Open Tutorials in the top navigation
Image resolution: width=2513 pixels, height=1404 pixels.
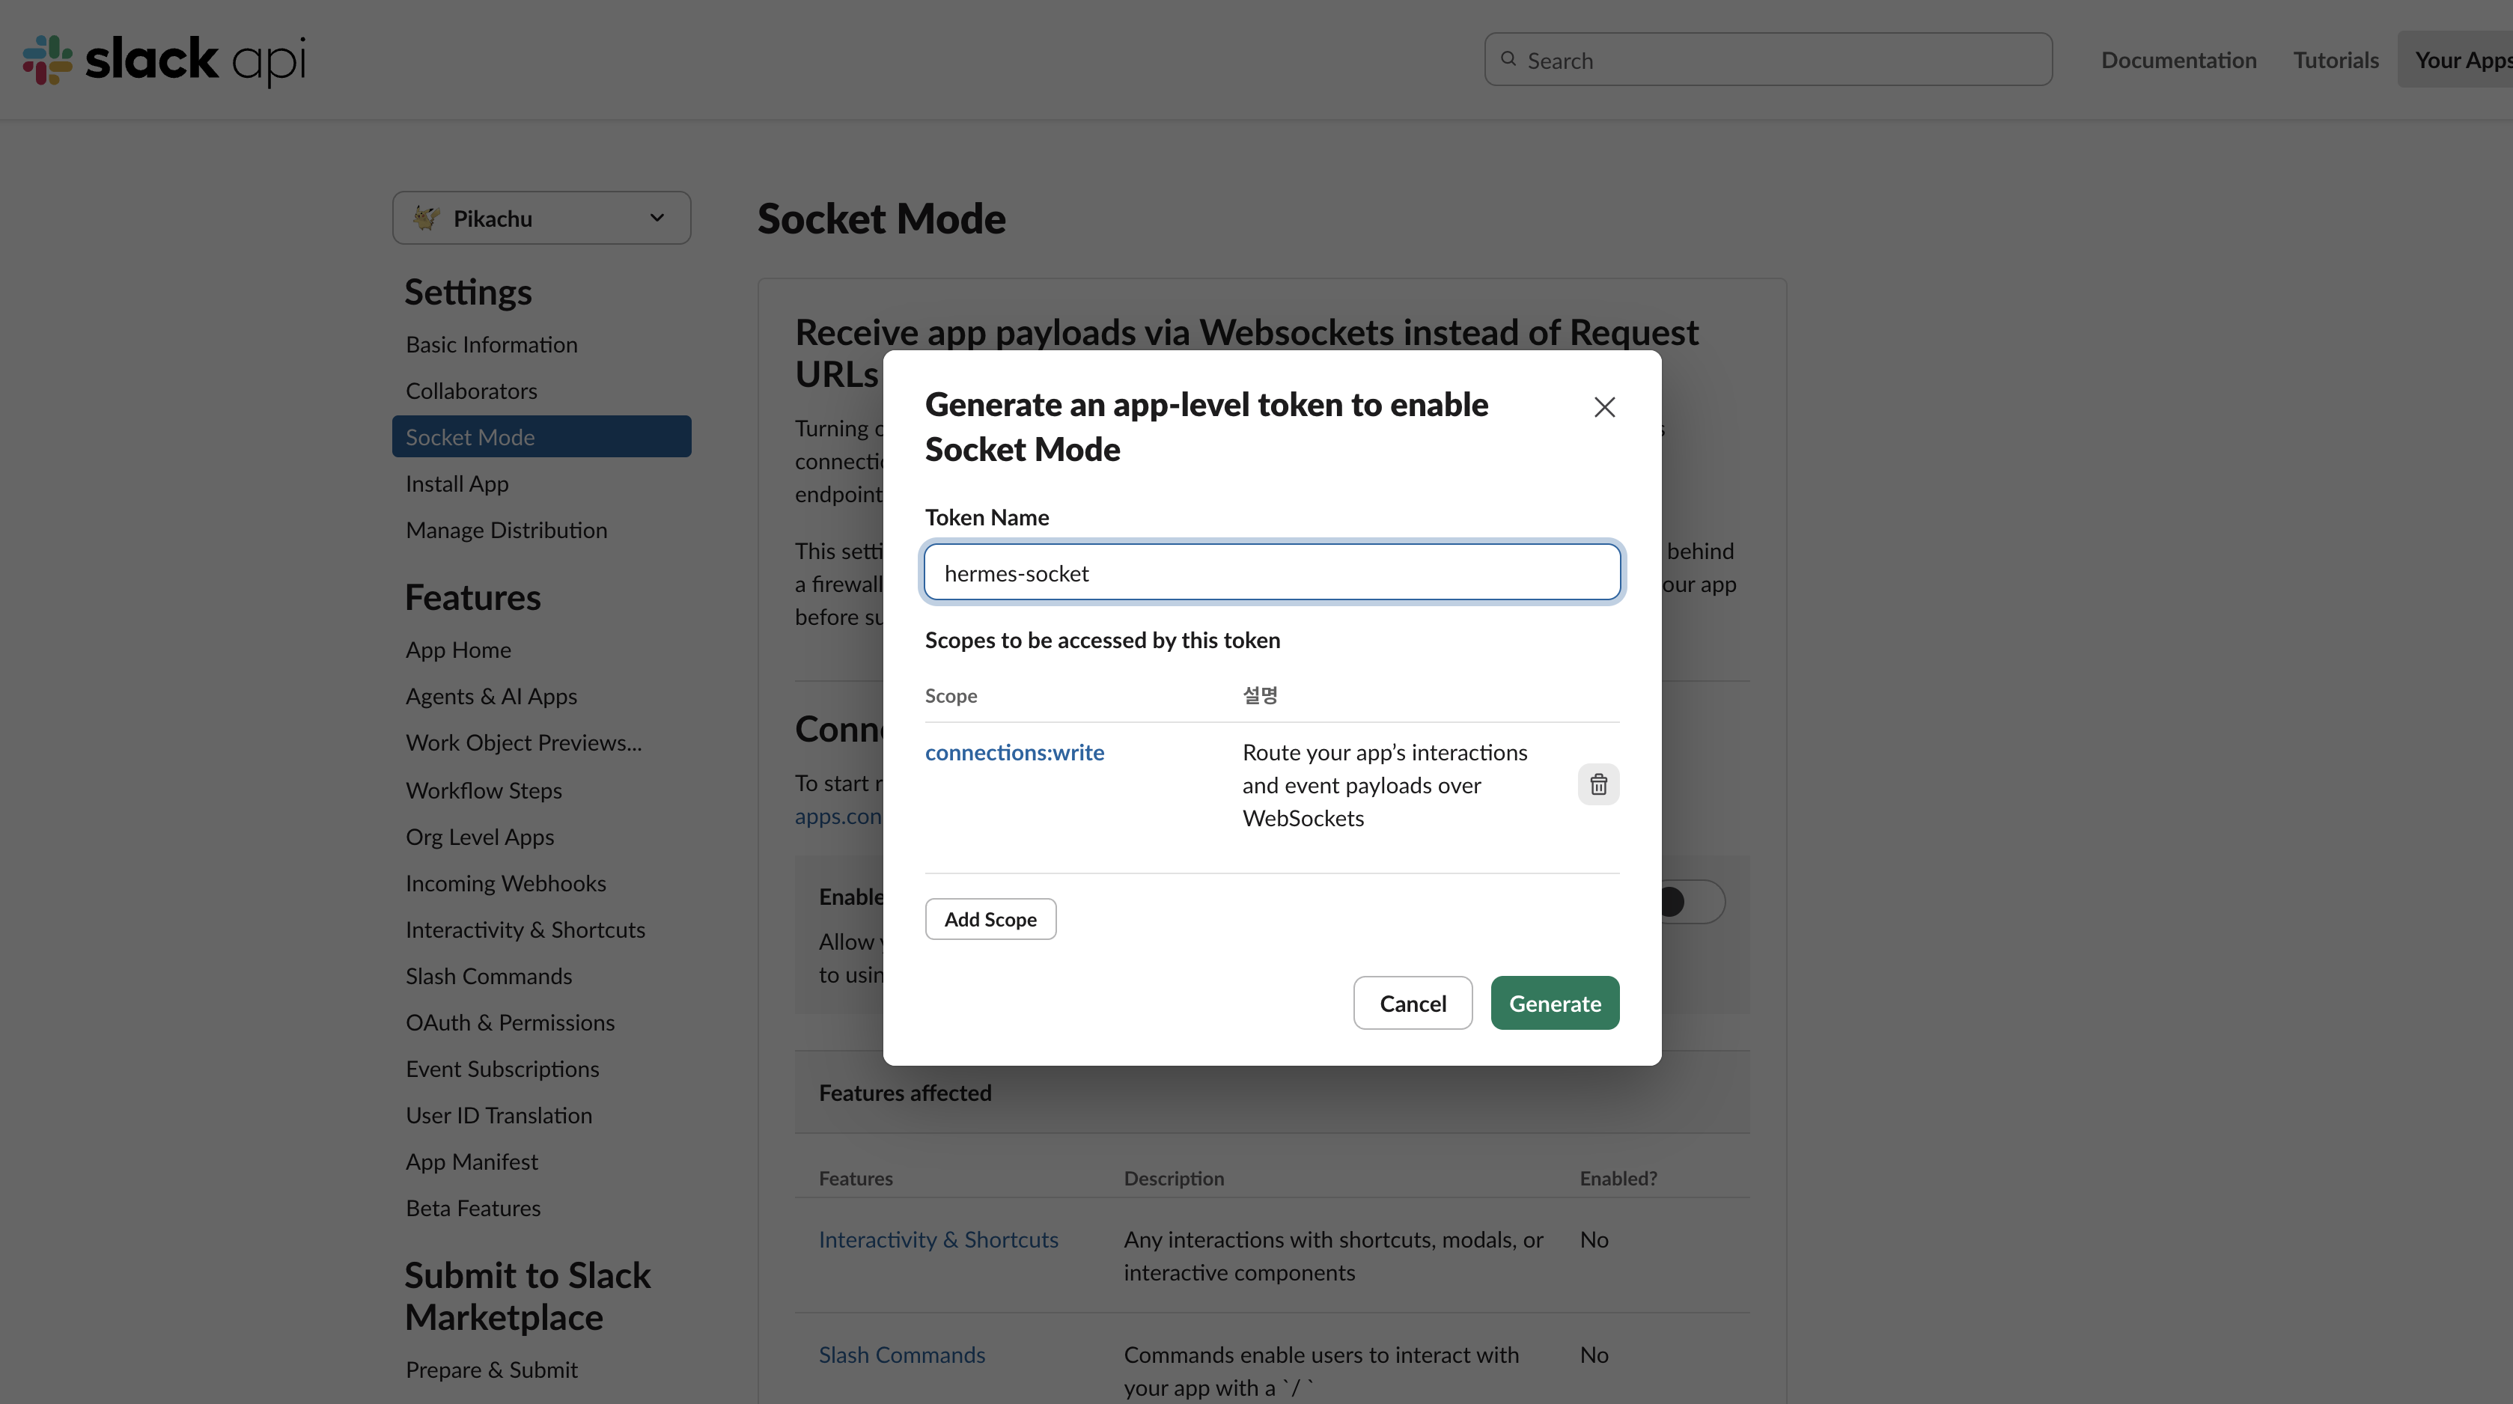[2336, 61]
